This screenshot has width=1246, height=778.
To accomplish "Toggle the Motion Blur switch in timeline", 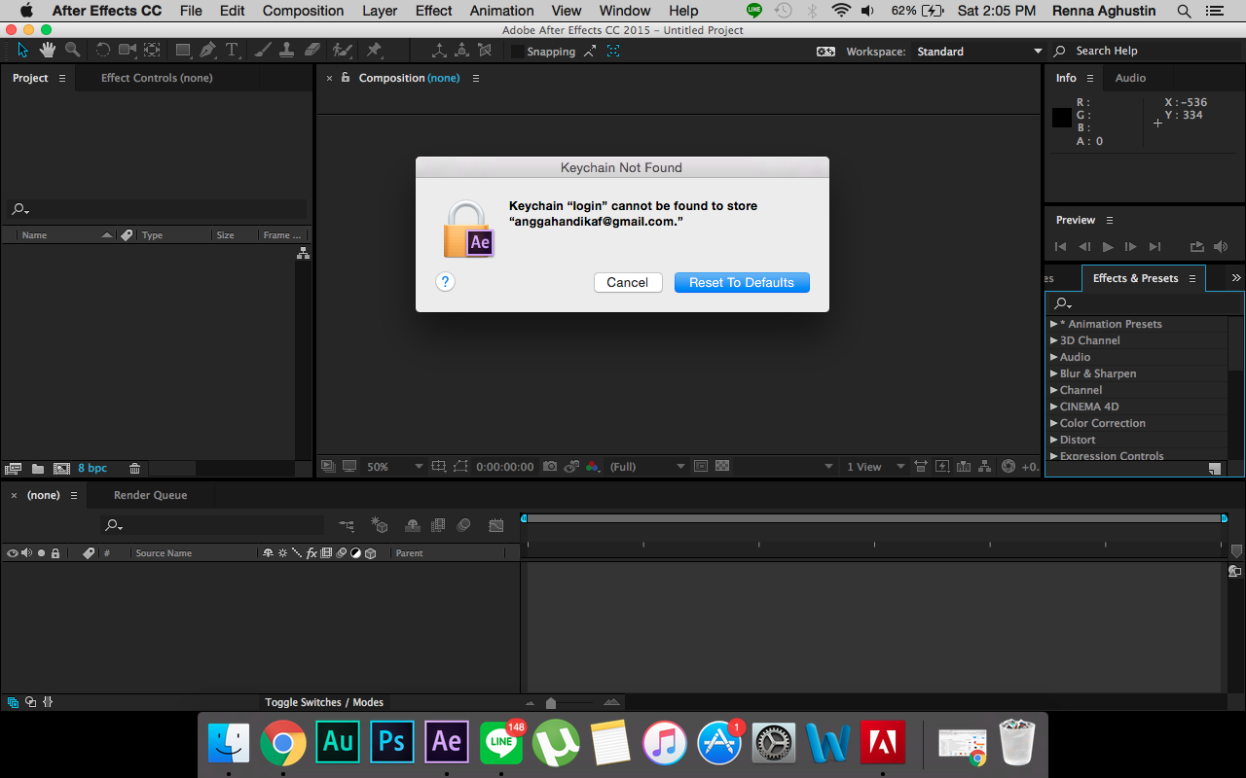I will [x=464, y=525].
